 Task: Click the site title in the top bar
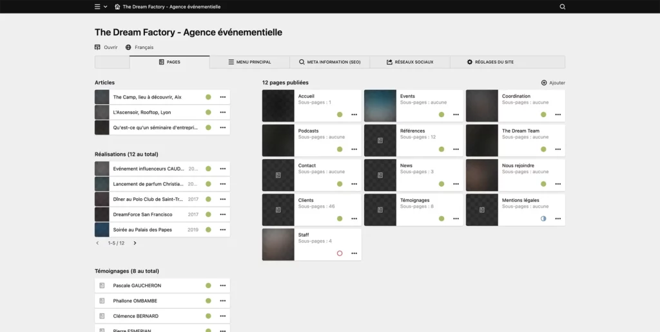point(171,6)
